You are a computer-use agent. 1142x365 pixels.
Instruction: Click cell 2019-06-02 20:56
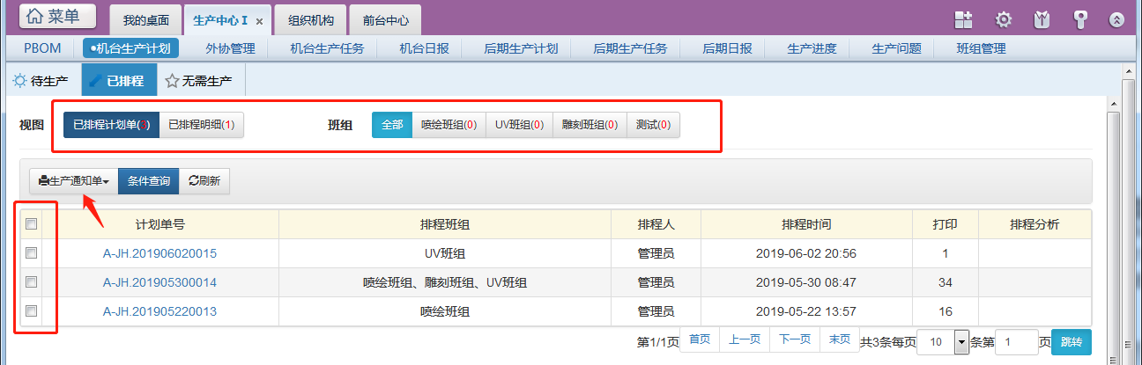pyautogui.click(x=806, y=253)
